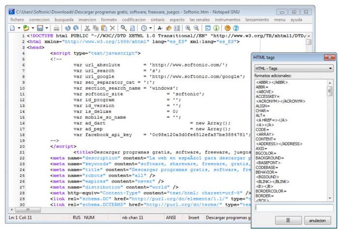339x230 pixels.
Task: Click the Insert mode status bar entry
Action: coord(194,218)
